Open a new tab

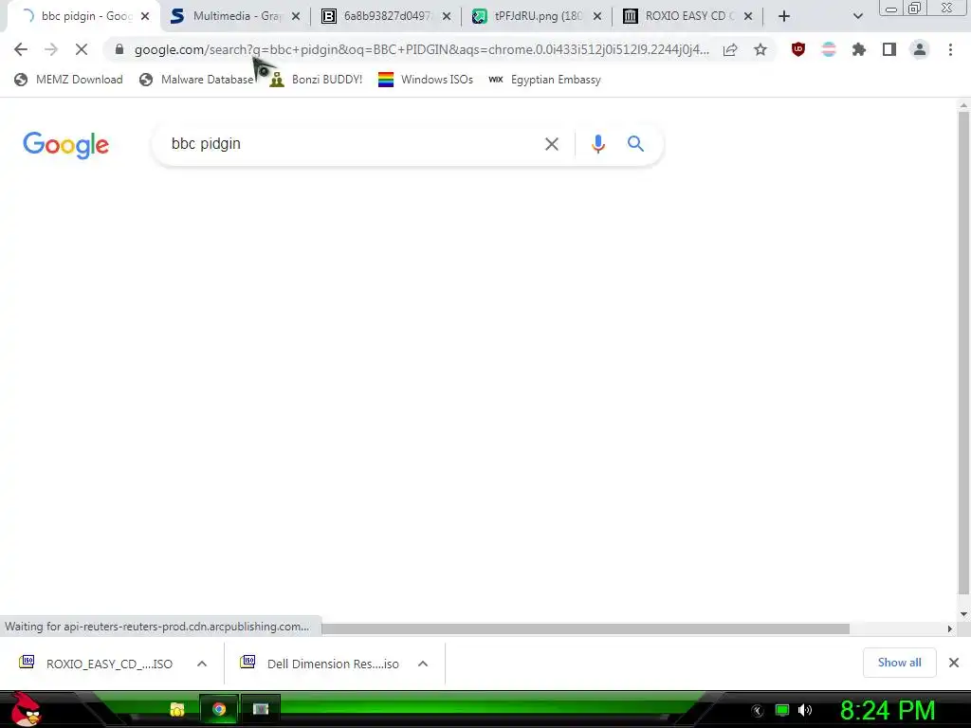[x=784, y=16]
